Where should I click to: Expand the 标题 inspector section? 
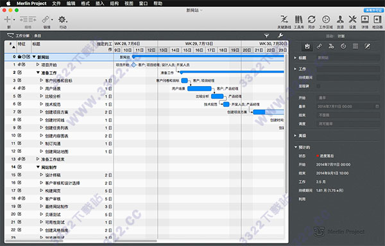point(295,58)
